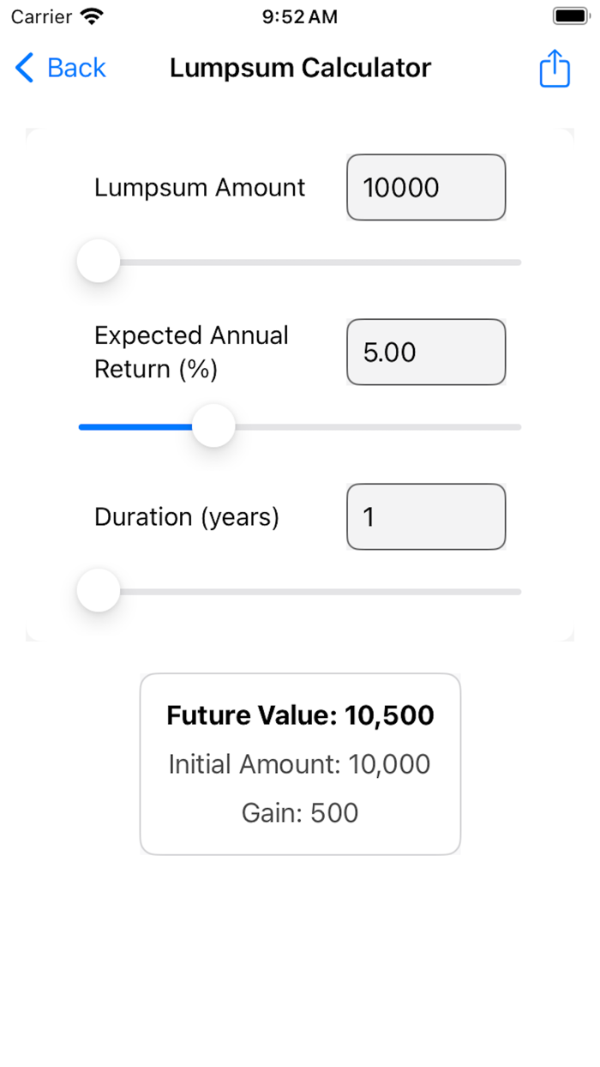
Task: Click the Lumpsum Amount slider thumb
Action: (99, 262)
